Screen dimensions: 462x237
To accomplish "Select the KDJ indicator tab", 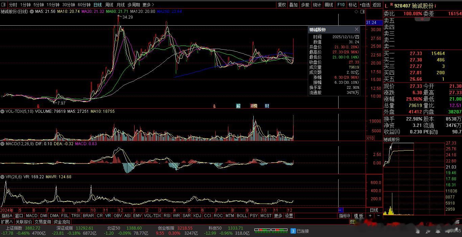I will (x=197, y=215).
